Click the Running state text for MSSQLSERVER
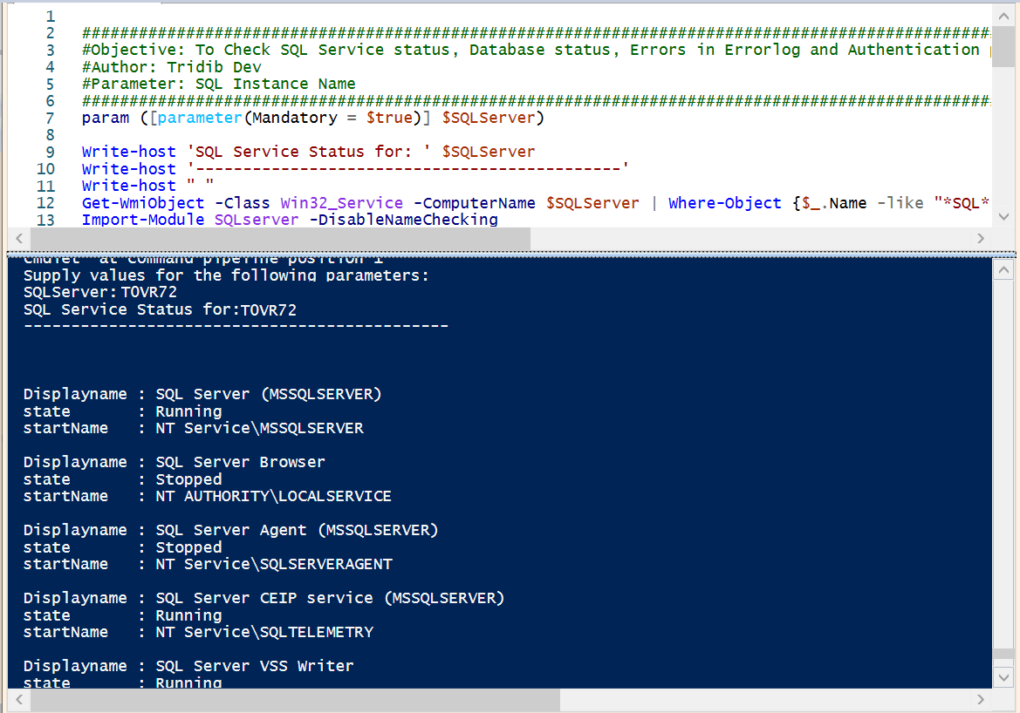This screenshot has width=1020, height=713. click(x=188, y=411)
